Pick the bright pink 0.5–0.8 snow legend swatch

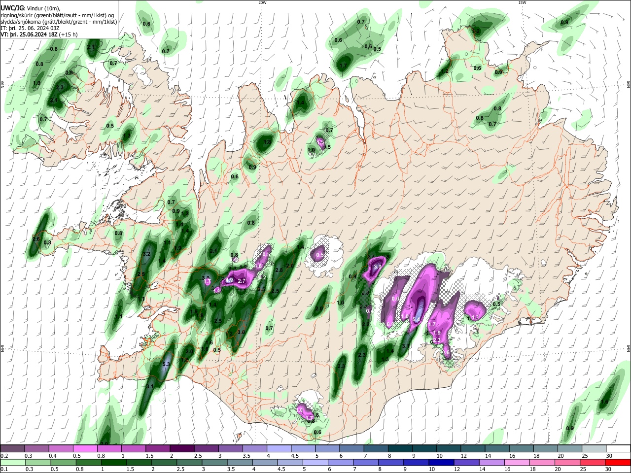pos(85,448)
